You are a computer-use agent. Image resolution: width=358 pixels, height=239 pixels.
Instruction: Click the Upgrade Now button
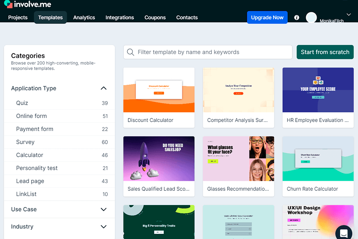pos(267,18)
